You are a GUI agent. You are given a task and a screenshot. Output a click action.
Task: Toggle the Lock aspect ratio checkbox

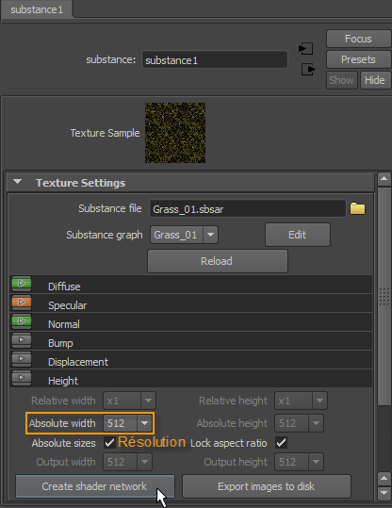click(x=281, y=443)
